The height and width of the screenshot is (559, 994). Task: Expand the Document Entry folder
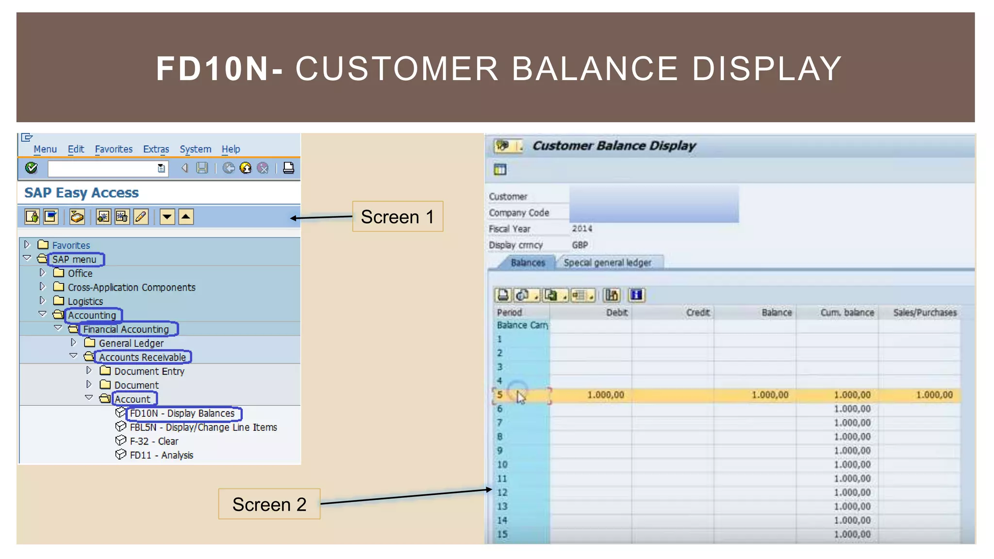89,370
